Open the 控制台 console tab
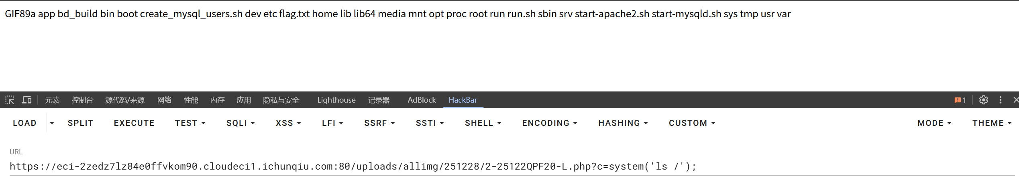 tap(82, 100)
